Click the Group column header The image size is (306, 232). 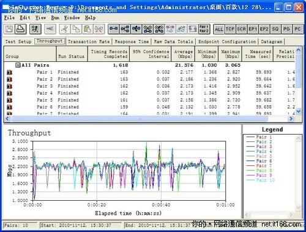pyautogui.click(x=30, y=54)
